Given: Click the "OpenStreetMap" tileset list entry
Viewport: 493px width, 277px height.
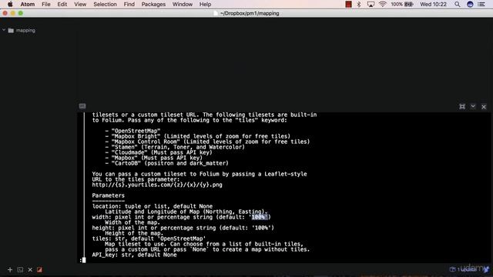Looking at the screenshot, I should coord(136,131).
